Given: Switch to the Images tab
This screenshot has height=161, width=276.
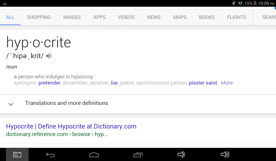Looking at the screenshot, I should pyautogui.click(x=72, y=17).
